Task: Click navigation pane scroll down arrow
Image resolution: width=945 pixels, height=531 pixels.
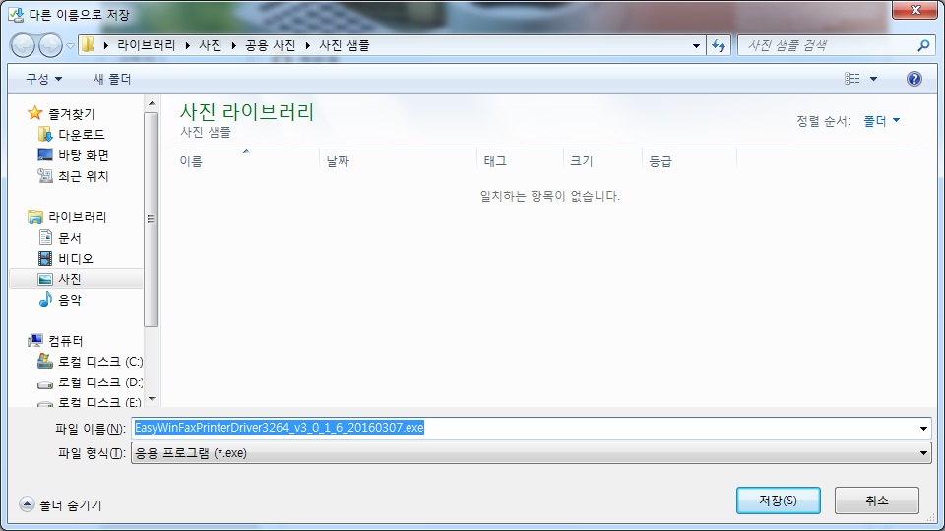Action: coord(152,398)
